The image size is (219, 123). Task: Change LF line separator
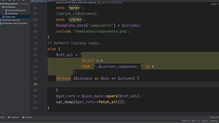198,121
